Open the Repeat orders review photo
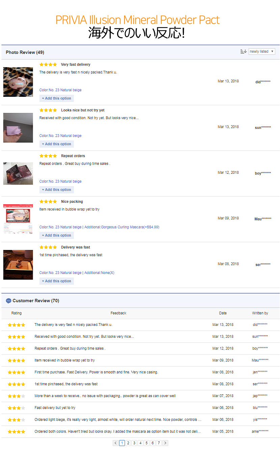 click(x=18, y=173)
